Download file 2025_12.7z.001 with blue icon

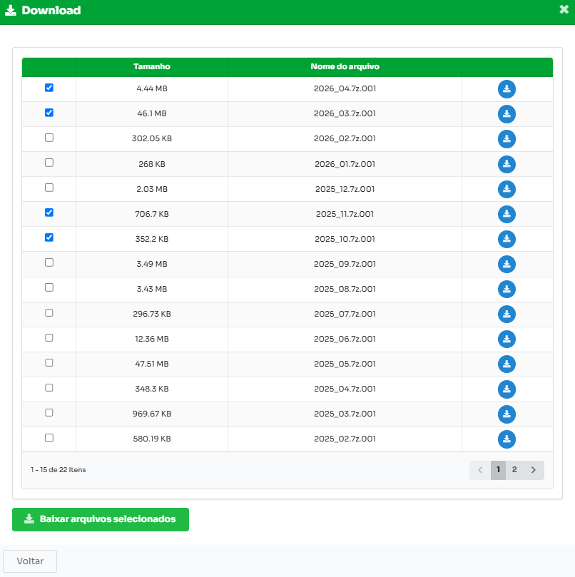pos(507,189)
